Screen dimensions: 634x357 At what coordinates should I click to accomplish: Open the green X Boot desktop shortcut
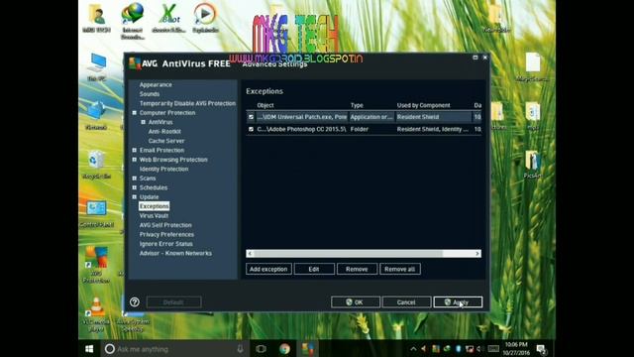pyautogui.click(x=169, y=17)
